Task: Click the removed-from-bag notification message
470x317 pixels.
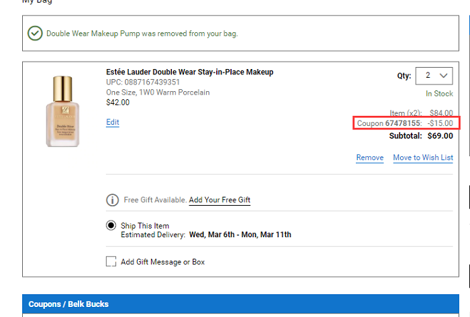Action: coord(142,34)
